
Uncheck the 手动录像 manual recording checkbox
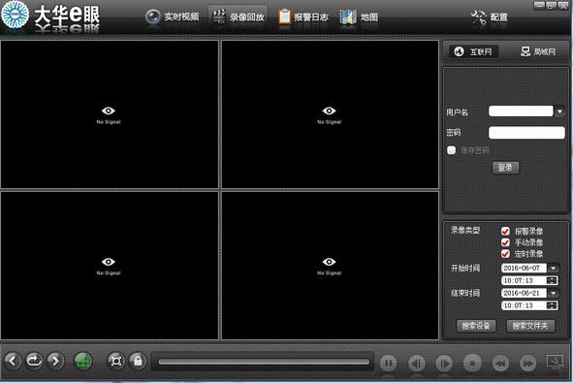[505, 242]
